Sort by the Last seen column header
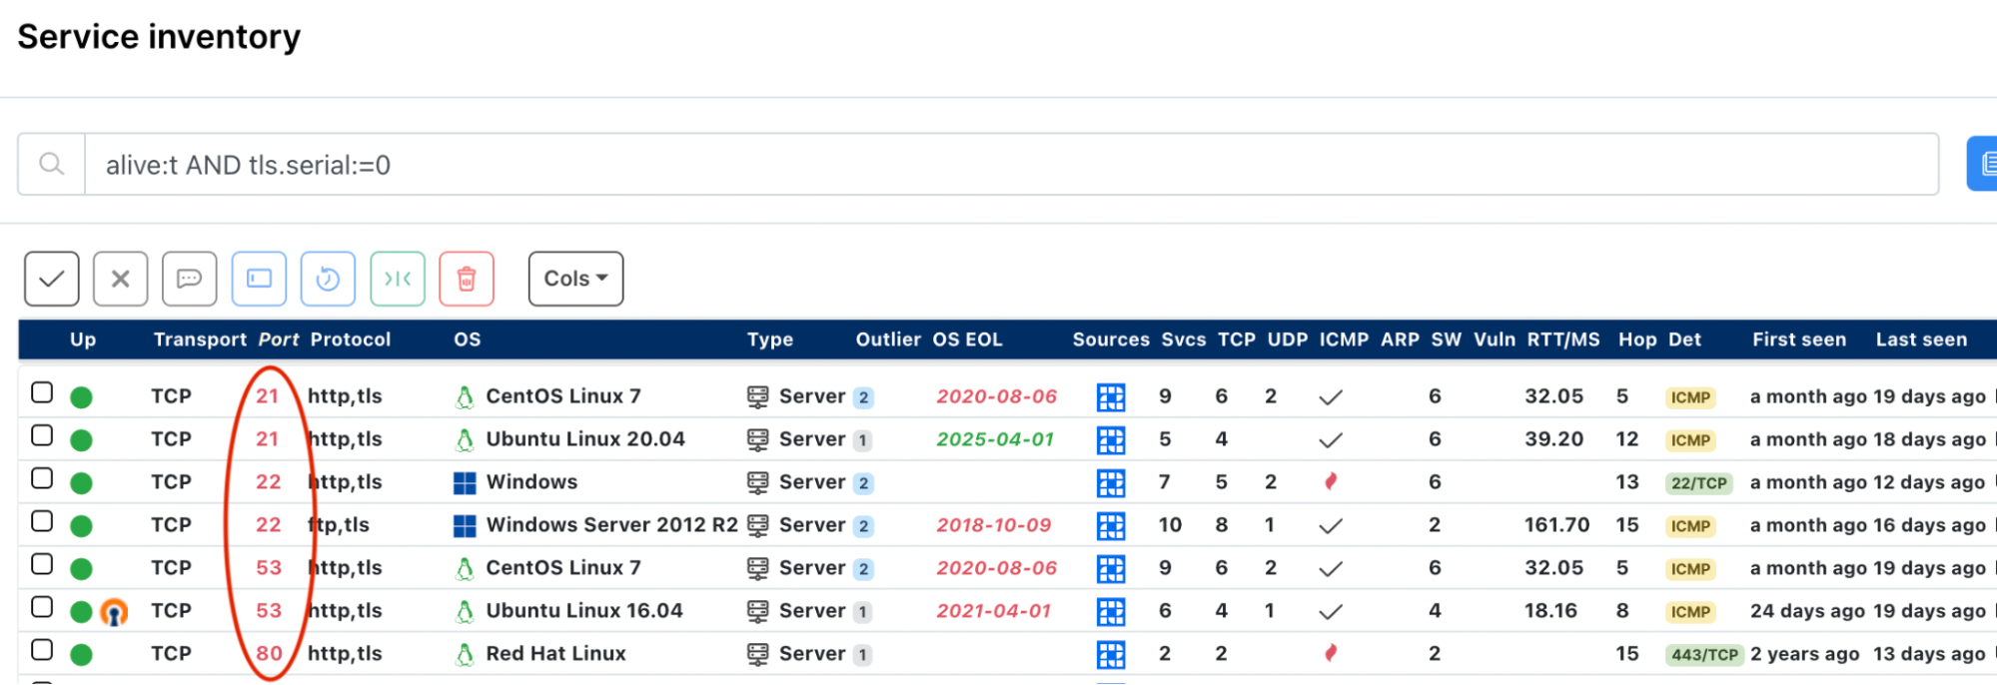Screen dimensions: 1997x685 tap(1921, 340)
